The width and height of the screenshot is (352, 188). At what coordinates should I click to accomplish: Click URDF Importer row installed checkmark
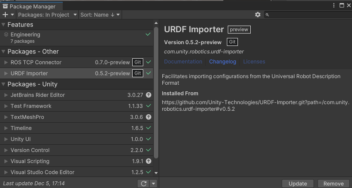click(149, 73)
